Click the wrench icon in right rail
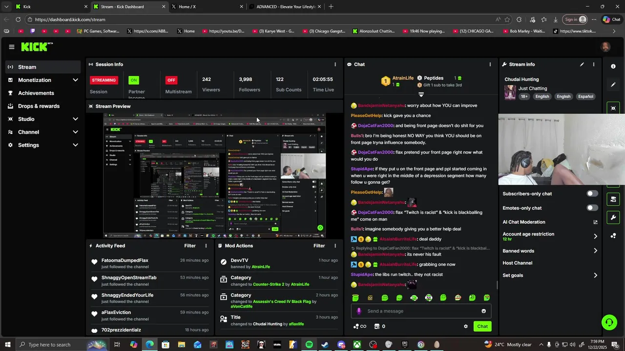This screenshot has width=625, height=351. tap(613, 217)
